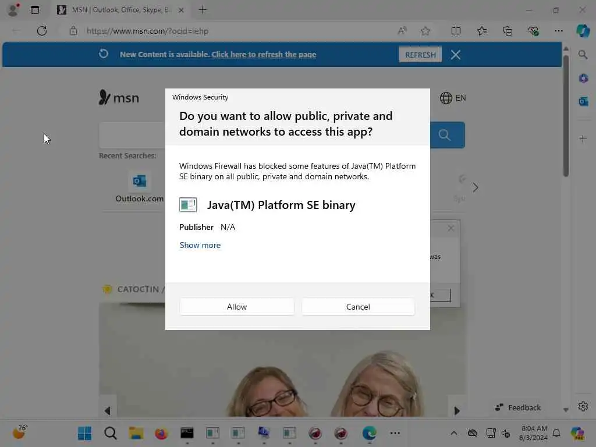Reload the page using the browser refresh icon
596x447 pixels.
42,31
